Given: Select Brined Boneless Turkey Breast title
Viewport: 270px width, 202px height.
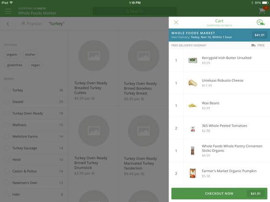Looking at the screenshot, I should (x=140, y=88).
